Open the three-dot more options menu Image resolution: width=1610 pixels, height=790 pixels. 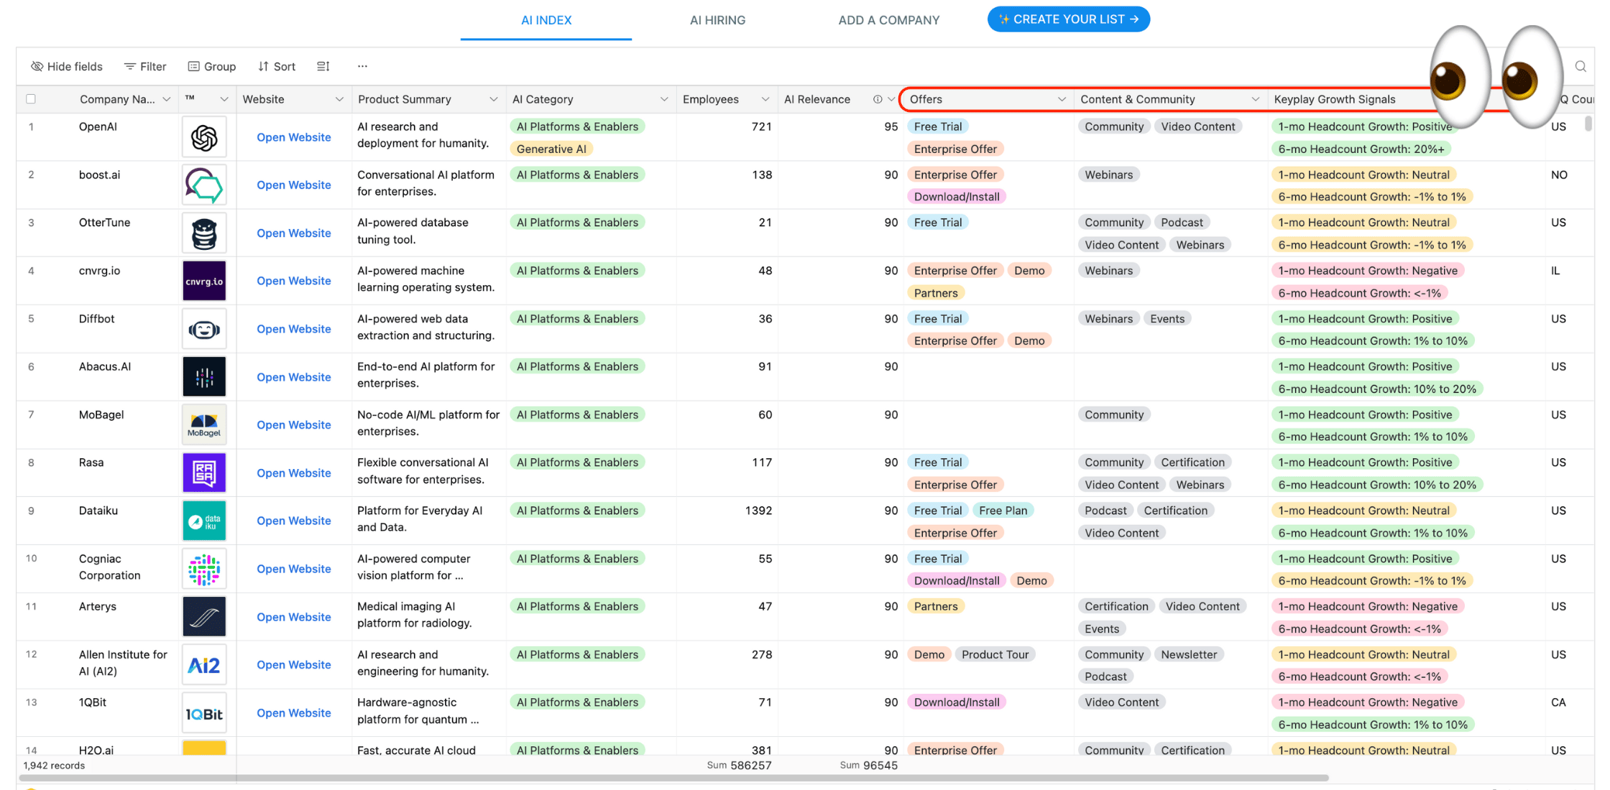[362, 66]
